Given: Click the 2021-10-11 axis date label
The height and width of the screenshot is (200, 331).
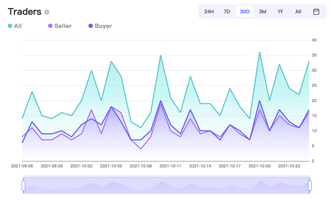Looking at the screenshot, I should click(x=170, y=166).
